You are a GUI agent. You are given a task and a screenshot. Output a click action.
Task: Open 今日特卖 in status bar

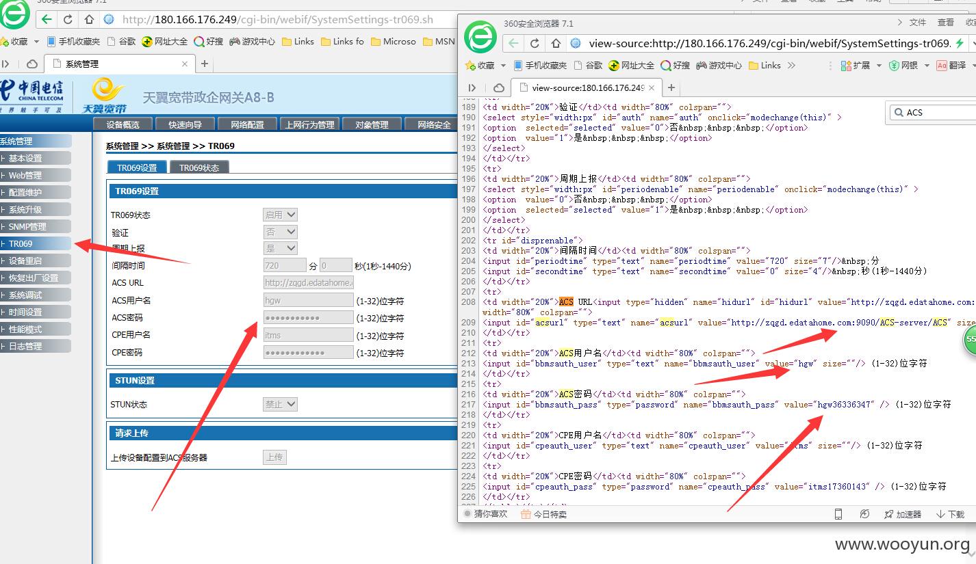[x=543, y=514]
